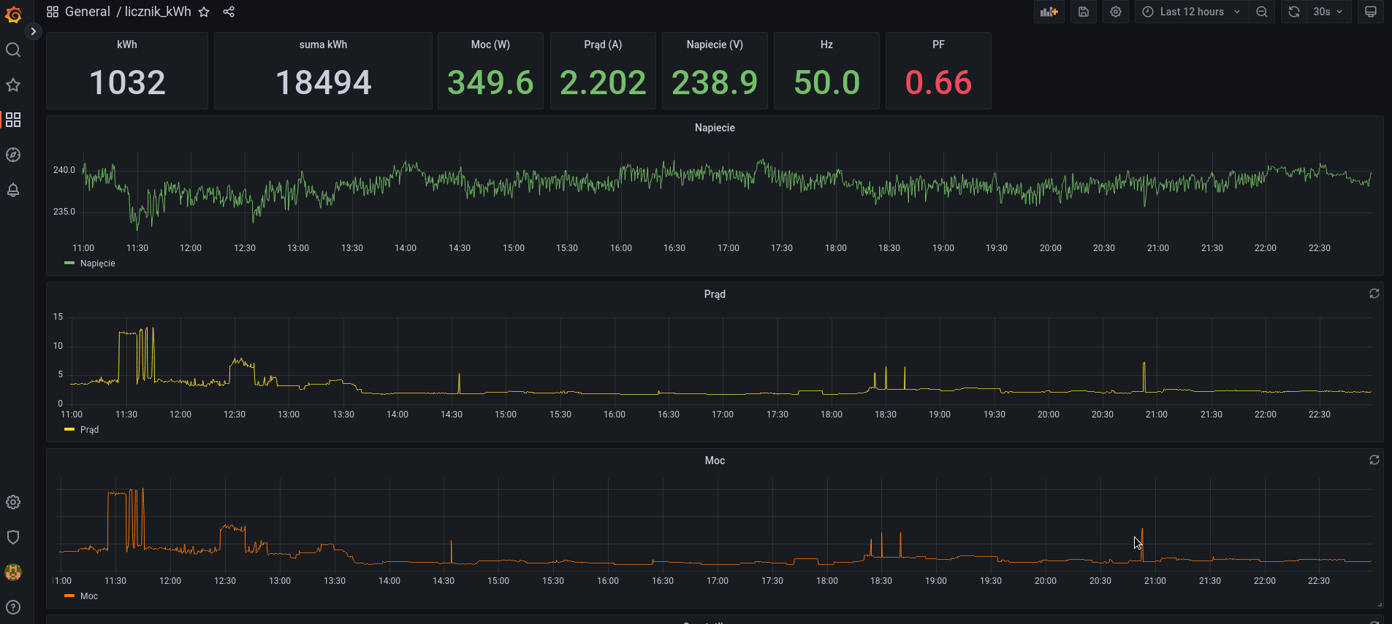Expand the collapsed sidebar menu chevron
The image size is (1392, 624).
[x=33, y=31]
